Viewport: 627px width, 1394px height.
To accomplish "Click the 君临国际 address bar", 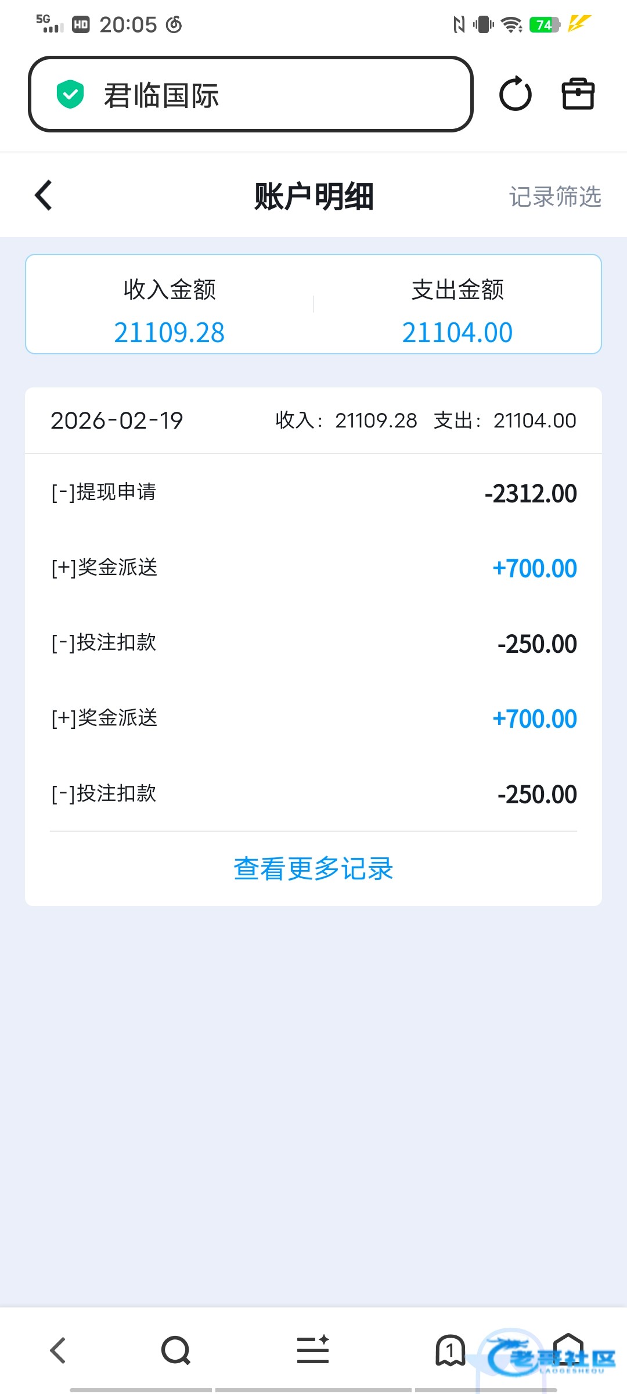I will tap(251, 95).
